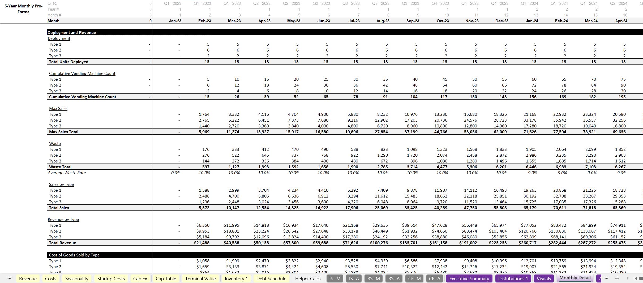Image resolution: width=643 pixels, height=283 pixels.
Task: Open the IS- M sheet tab
Action: click(335, 278)
